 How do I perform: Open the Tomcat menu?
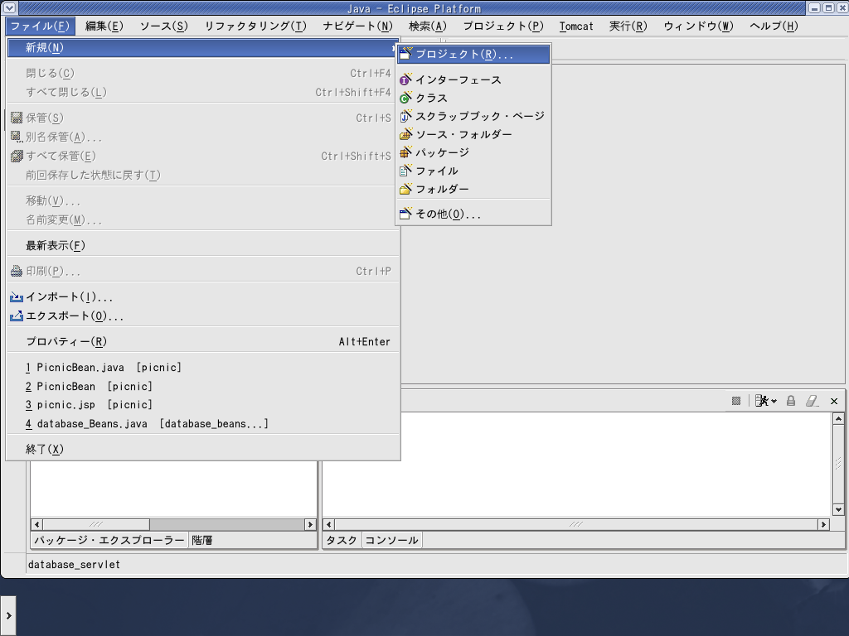coord(576,26)
